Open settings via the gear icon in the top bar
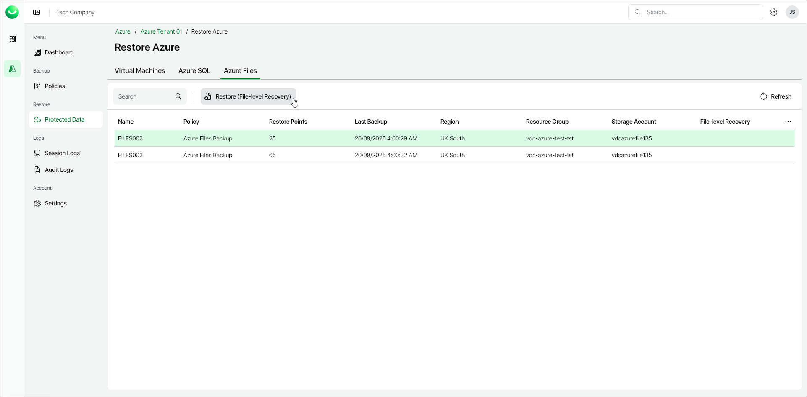The image size is (807, 397). click(x=774, y=12)
